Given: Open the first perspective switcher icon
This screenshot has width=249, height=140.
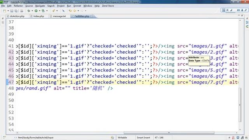Looking at the screenshot, I should tap(224, 10).
